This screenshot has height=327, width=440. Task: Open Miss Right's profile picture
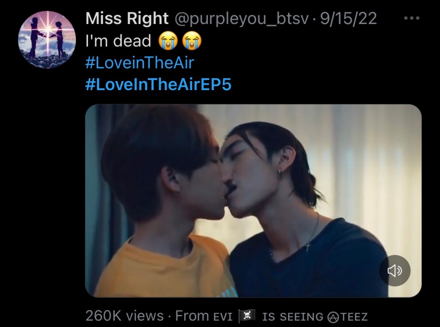pyautogui.click(x=47, y=40)
